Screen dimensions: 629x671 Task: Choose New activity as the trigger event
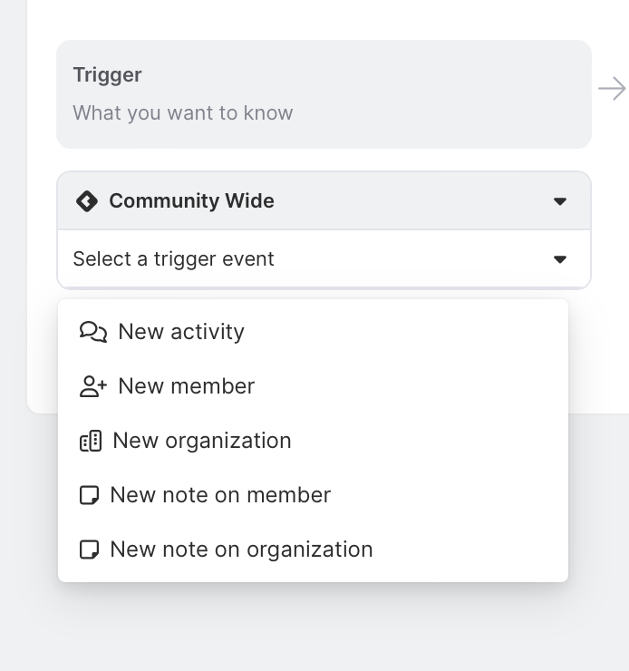(181, 332)
